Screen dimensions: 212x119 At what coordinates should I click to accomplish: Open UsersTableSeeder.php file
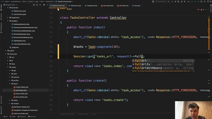click(x=21, y=44)
